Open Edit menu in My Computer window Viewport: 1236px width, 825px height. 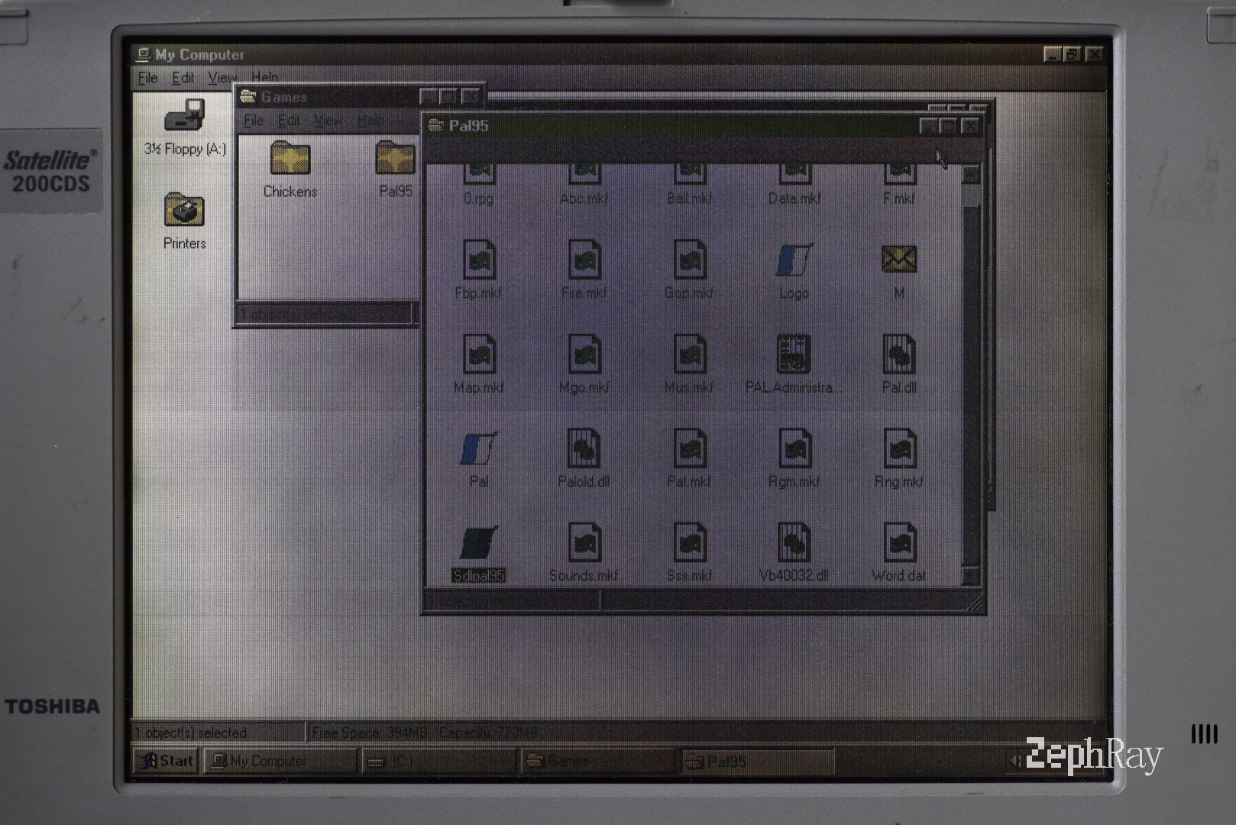click(x=183, y=78)
